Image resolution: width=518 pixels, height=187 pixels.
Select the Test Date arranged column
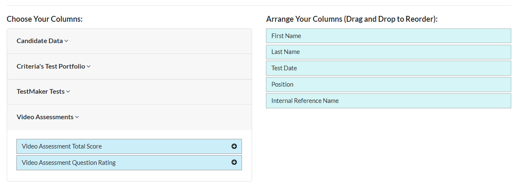pos(389,68)
